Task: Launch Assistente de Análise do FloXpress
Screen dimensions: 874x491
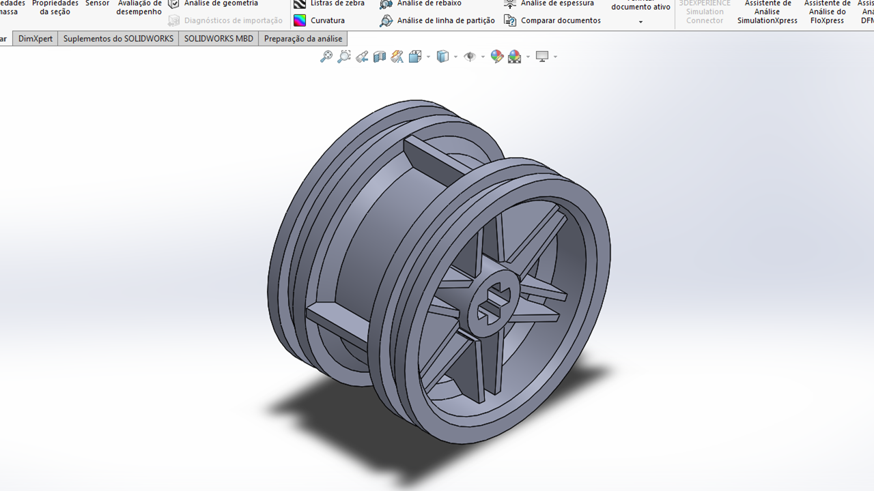Action: coord(828,12)
